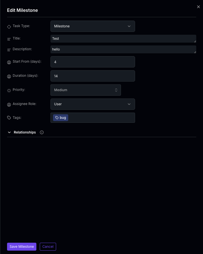Viewport: 203px width, 254px height.
Task: Click the icon beside Duration label
Action: [9, 76]
